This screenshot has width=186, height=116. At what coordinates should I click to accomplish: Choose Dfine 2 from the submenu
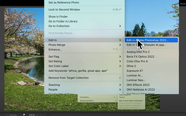pyautogui.click(x=151, y=66)
